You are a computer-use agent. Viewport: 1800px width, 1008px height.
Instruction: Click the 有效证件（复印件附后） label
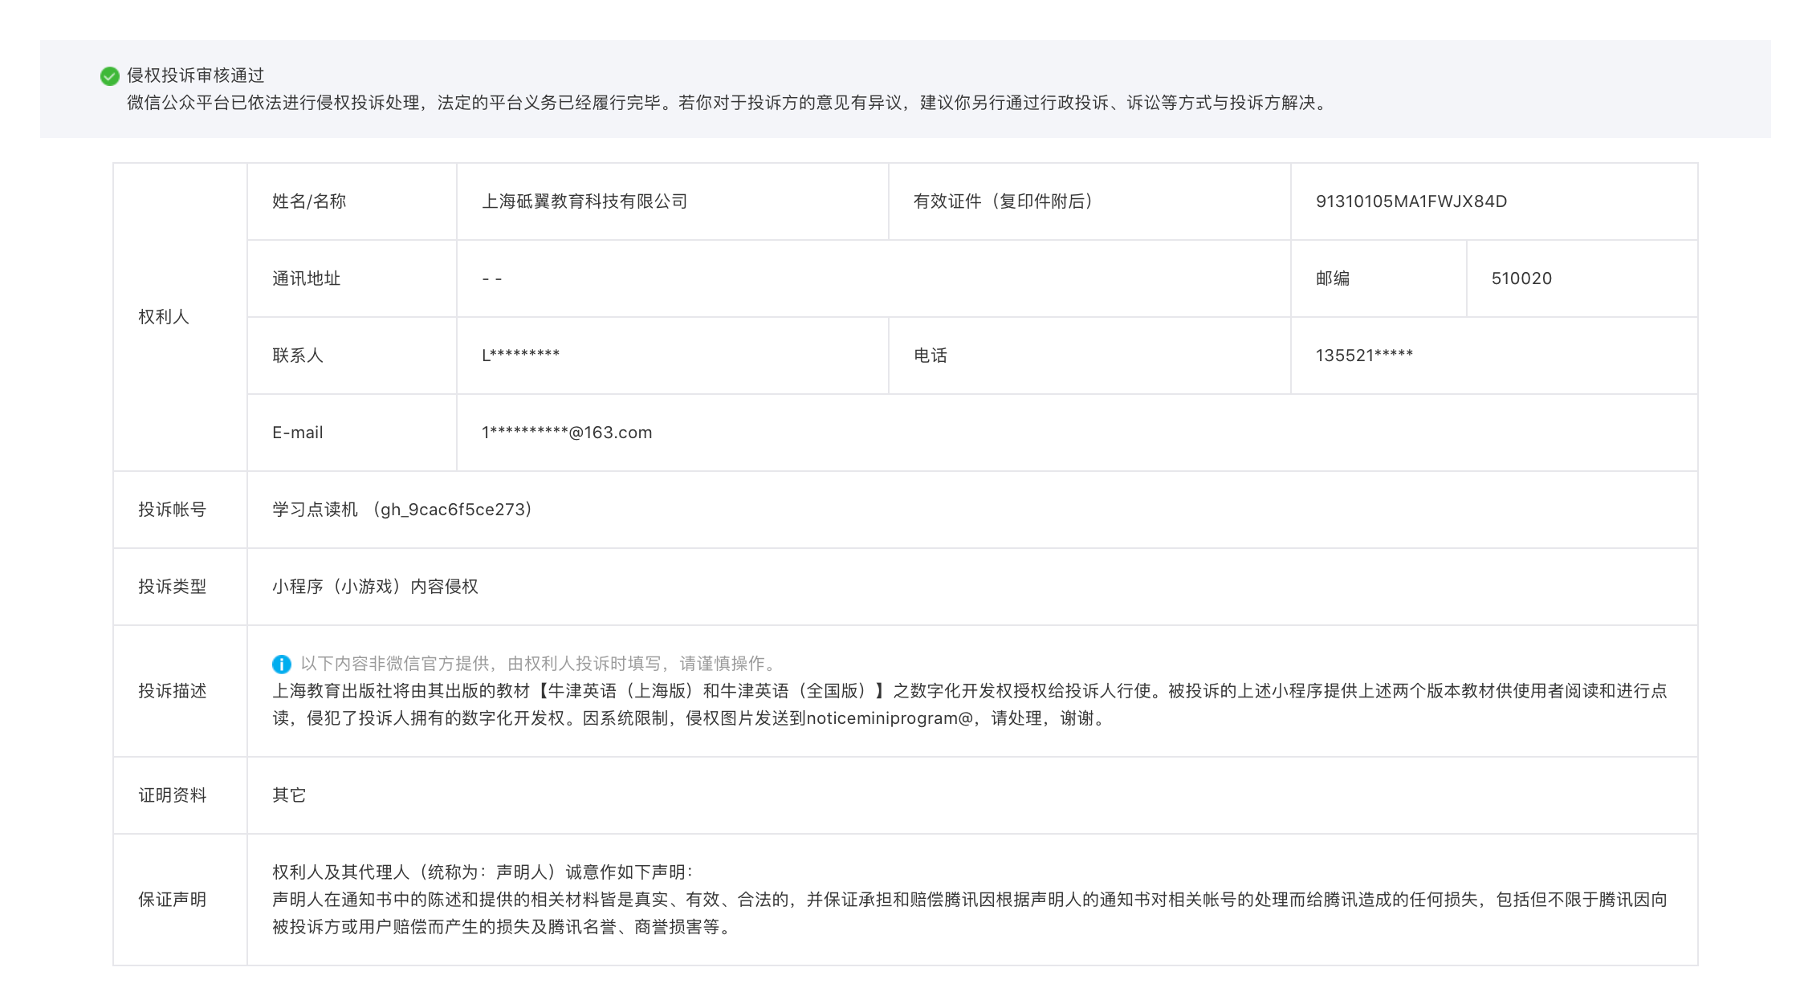tap(1004, 201)
